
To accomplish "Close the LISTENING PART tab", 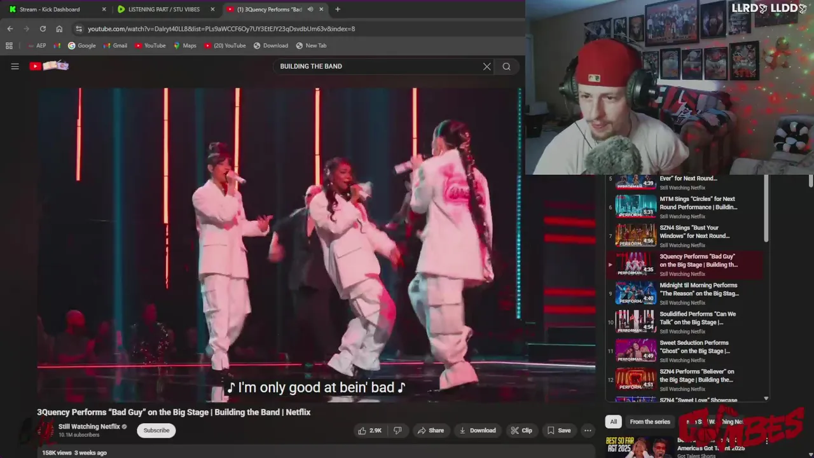I will [212, 10].
